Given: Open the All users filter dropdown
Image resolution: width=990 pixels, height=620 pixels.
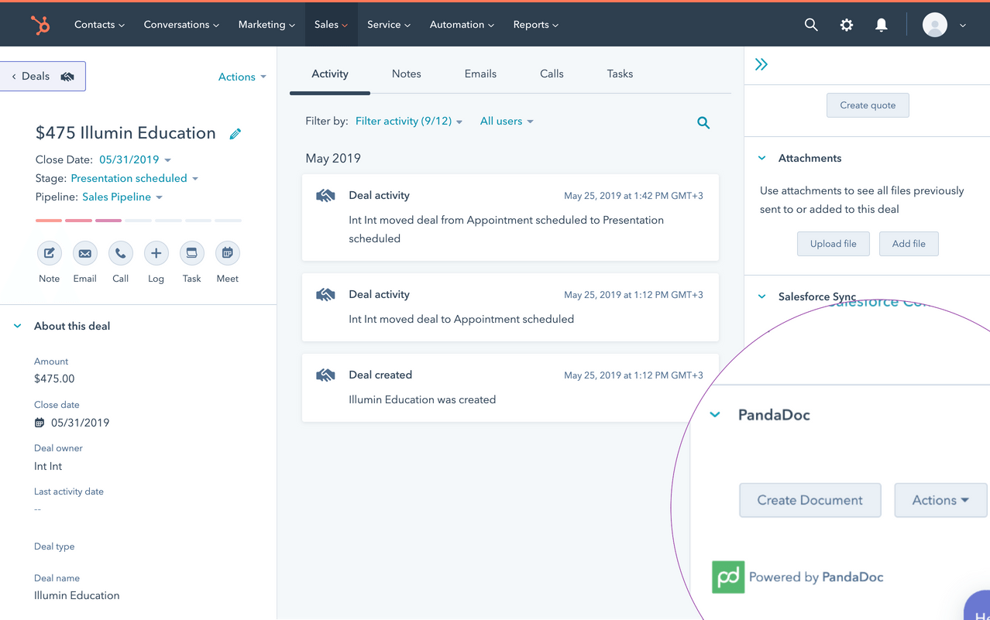Looking at the screenshot, I should click(x=506, y=122).
